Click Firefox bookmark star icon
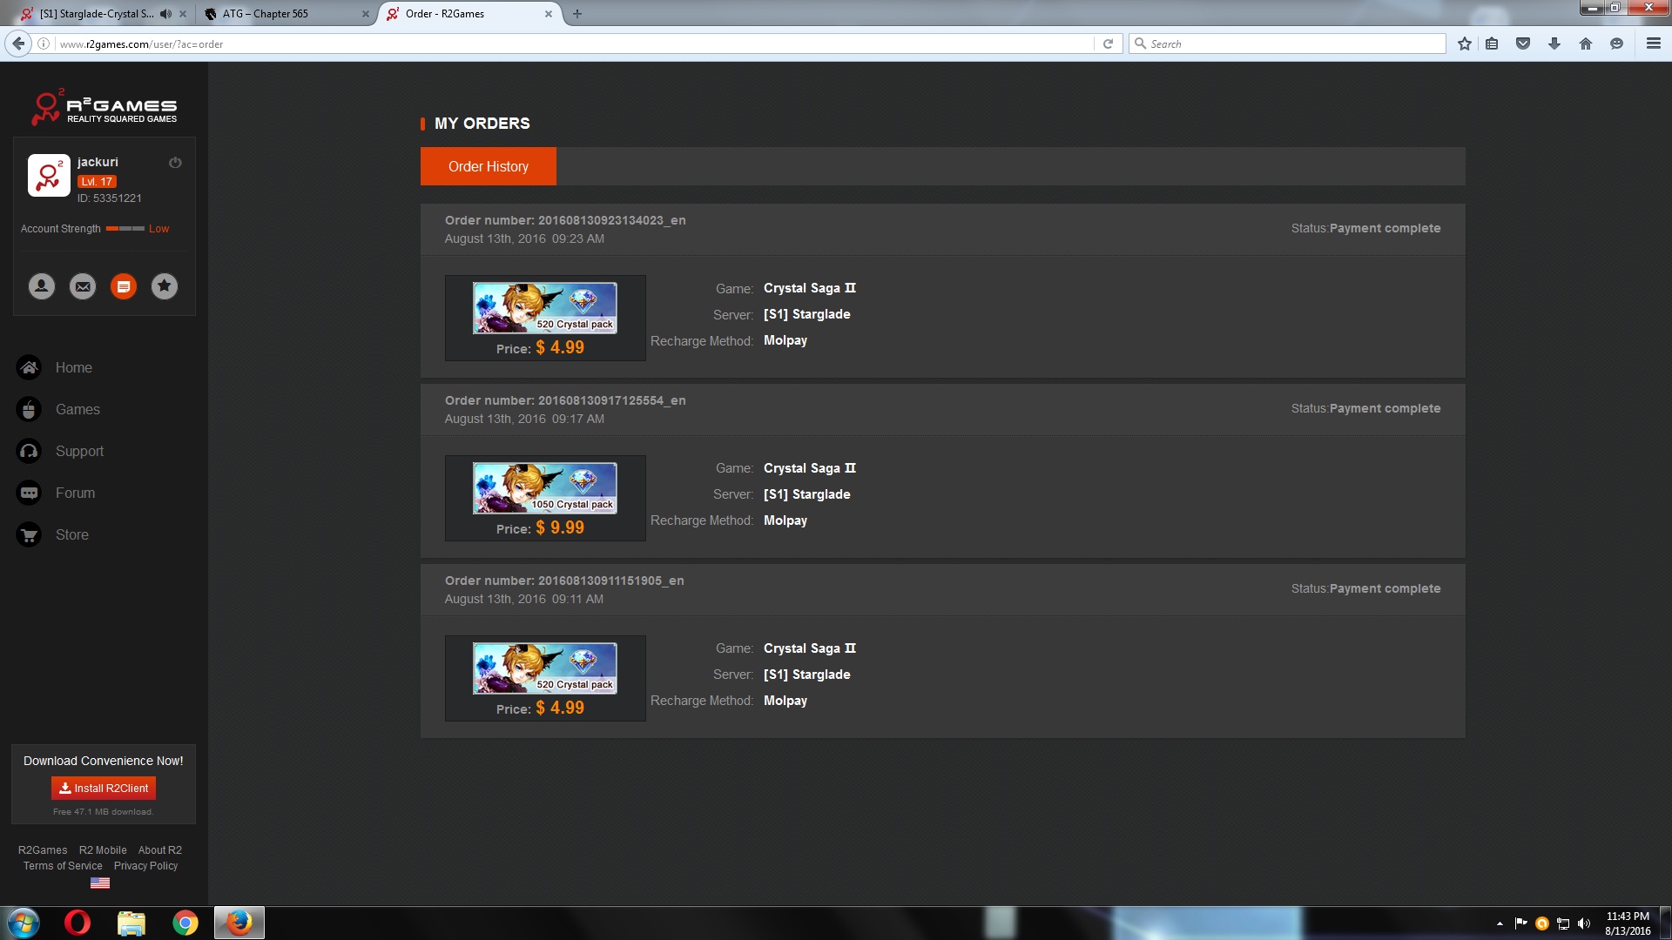Image resolution: width=1672 pixels, height=940 pixels. click(x=1465, y=44)
